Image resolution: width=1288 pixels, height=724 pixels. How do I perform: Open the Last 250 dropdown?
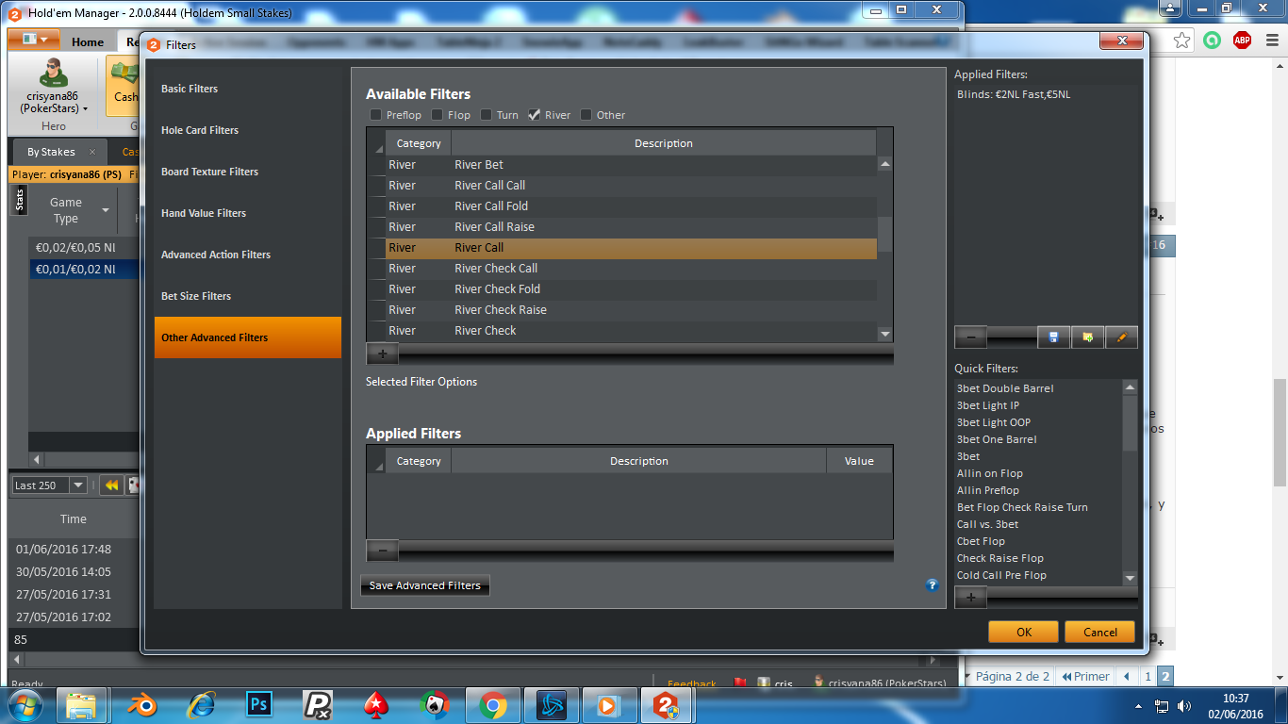(x=78, y=485)
